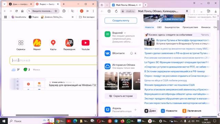
Task: Bookmark page with Chrome star icon
Action: (56, 11)
